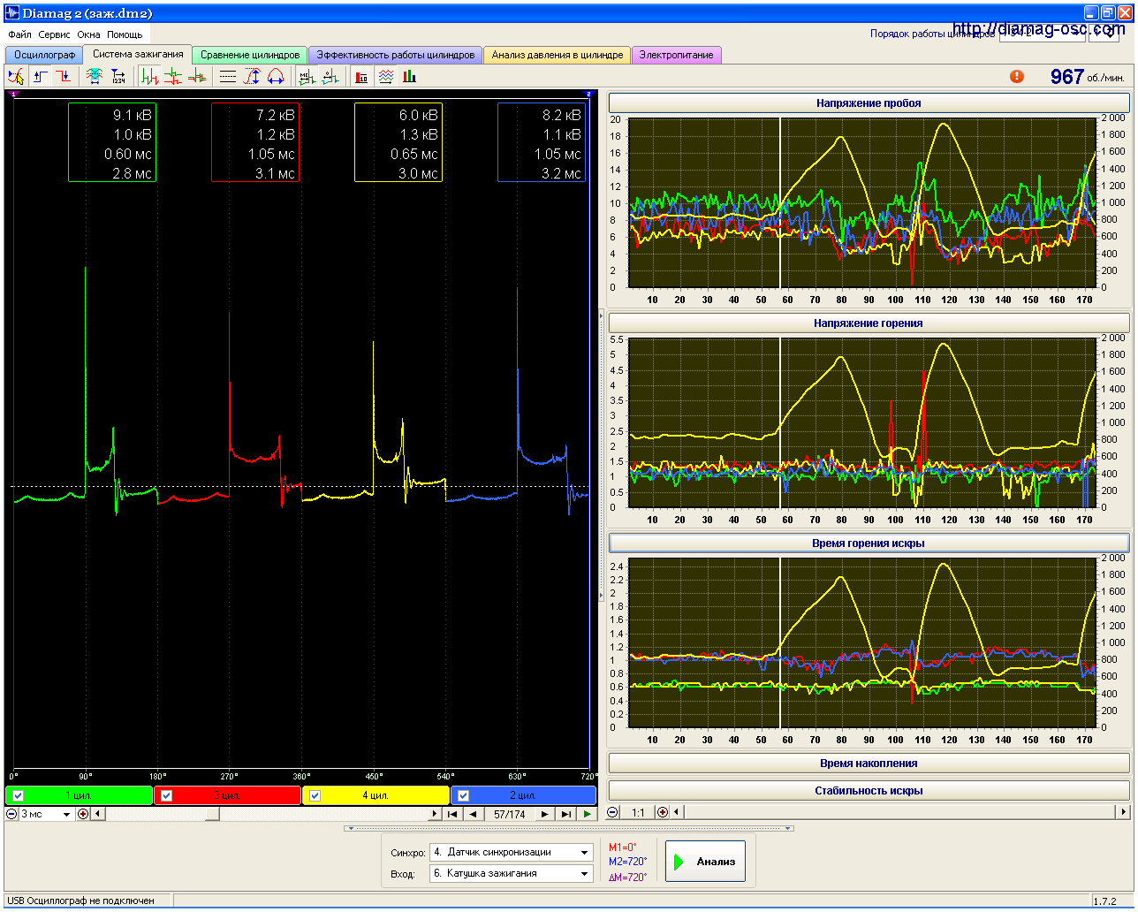This screenshot has height=912, width=1138.
Task: Zoom in right graphs with plus icon
Action: (663, 812)
